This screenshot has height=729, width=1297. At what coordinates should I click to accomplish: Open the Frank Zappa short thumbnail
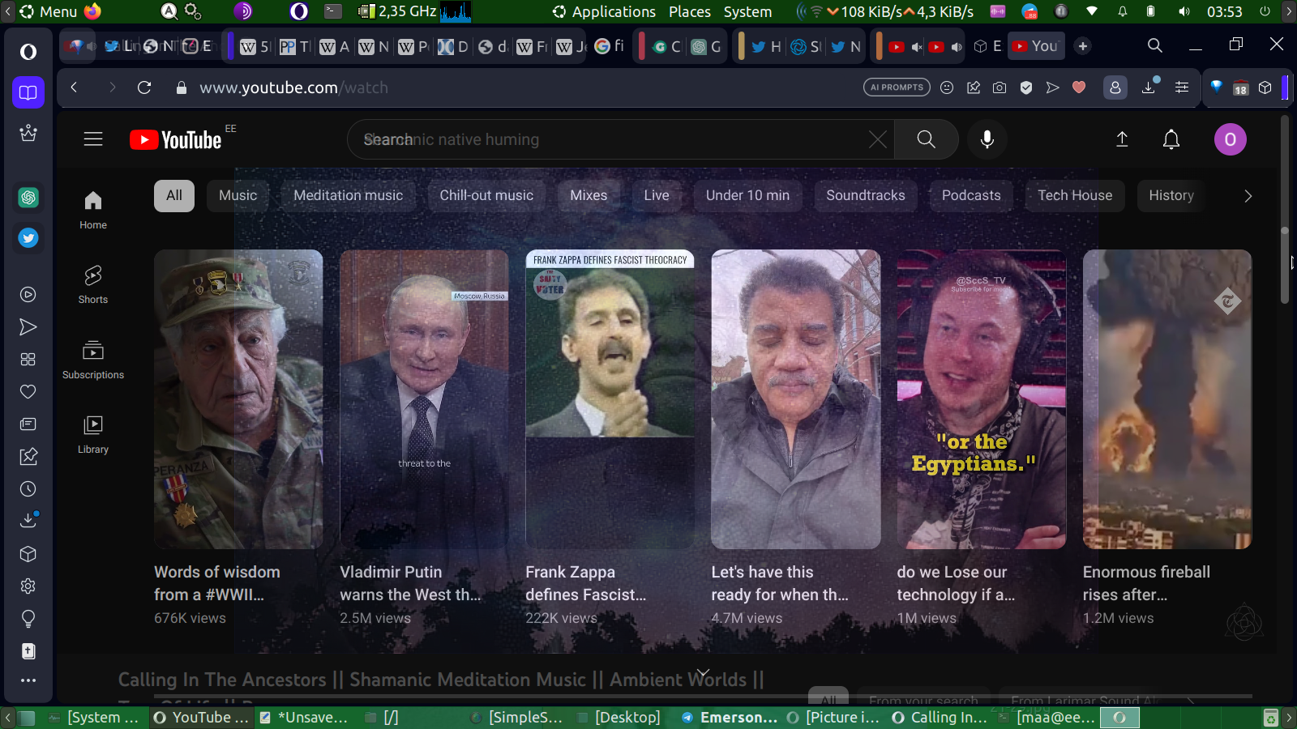pos(610,399)
